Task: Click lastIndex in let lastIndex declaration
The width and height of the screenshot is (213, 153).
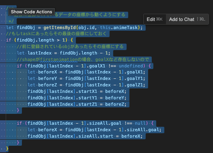Action: click(x=39, y=53)
